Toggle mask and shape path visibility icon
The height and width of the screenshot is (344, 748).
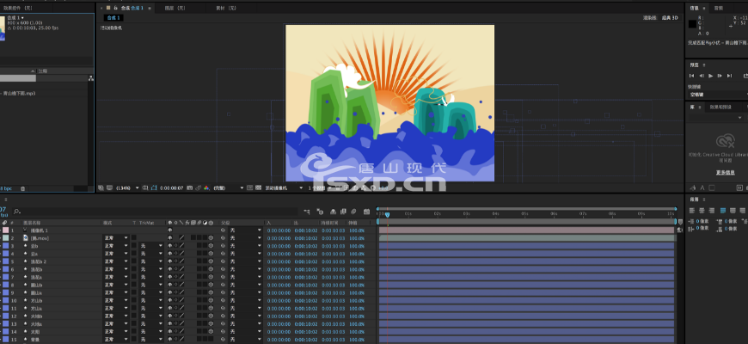pyautogui.click(x=154, y=188)
